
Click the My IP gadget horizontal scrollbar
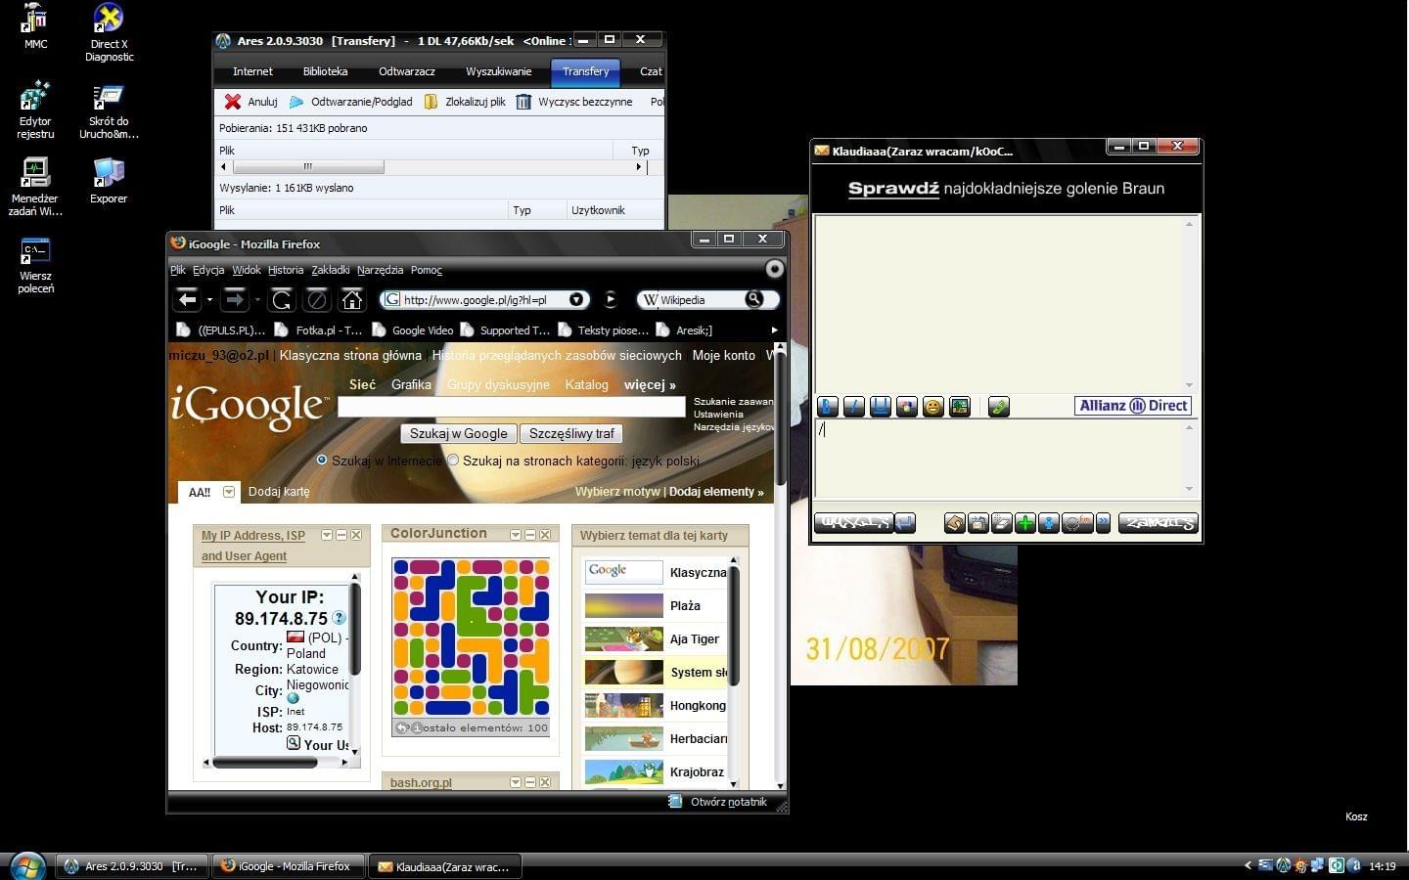(x=265, y=763)
